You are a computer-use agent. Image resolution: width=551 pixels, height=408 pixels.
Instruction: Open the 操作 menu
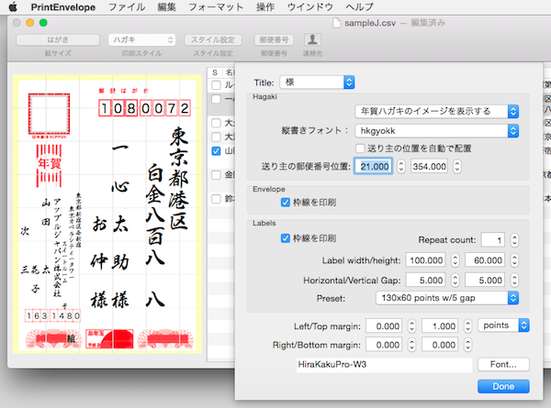265,7
